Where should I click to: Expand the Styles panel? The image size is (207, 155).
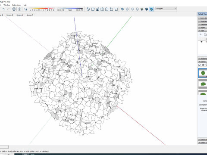click(202, 28)
